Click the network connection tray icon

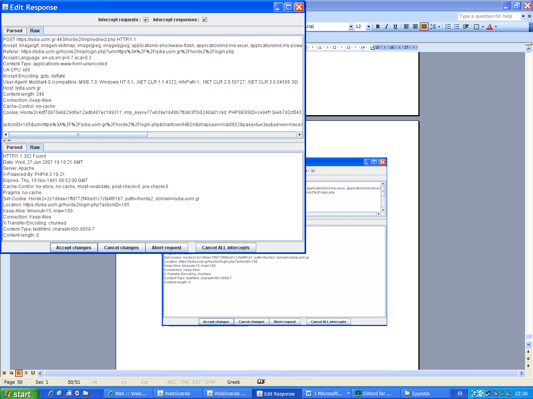tap(488, 393)
